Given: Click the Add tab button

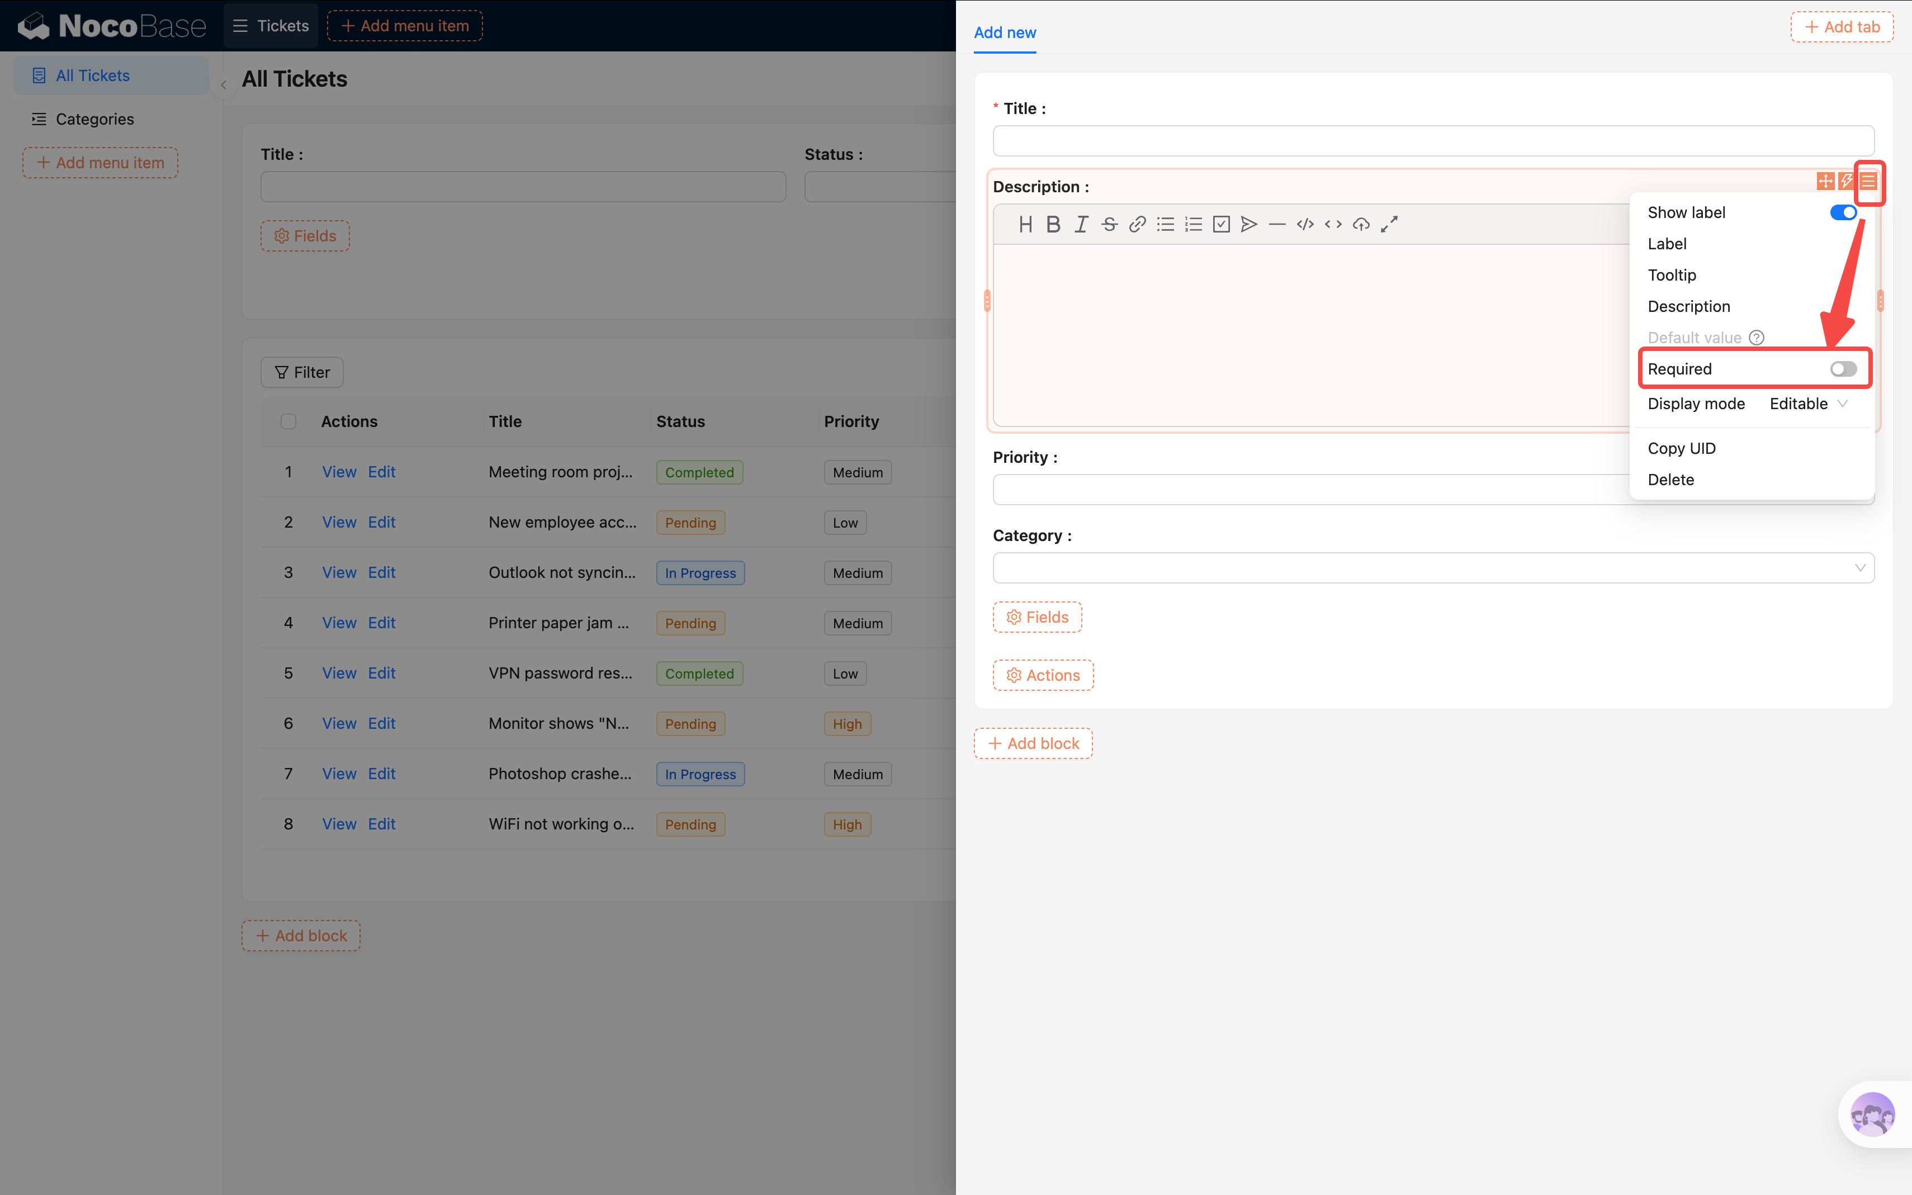Looking at the screenshot, I should 1842,27.
